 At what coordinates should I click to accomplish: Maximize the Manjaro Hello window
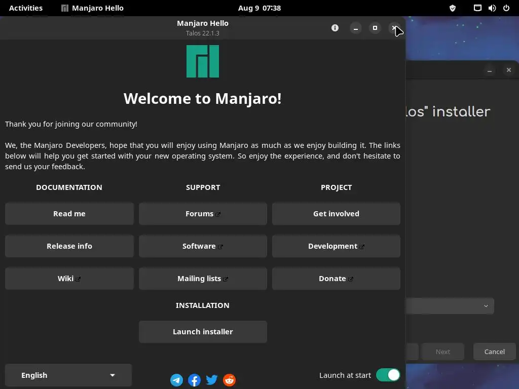click(x=375, y=28)
